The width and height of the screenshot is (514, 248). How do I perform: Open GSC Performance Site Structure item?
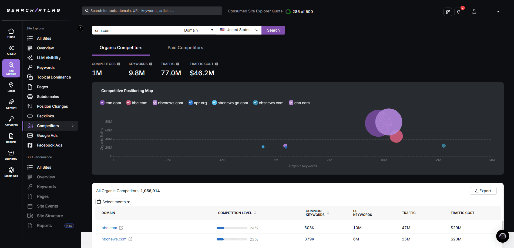tap(50, 216)
